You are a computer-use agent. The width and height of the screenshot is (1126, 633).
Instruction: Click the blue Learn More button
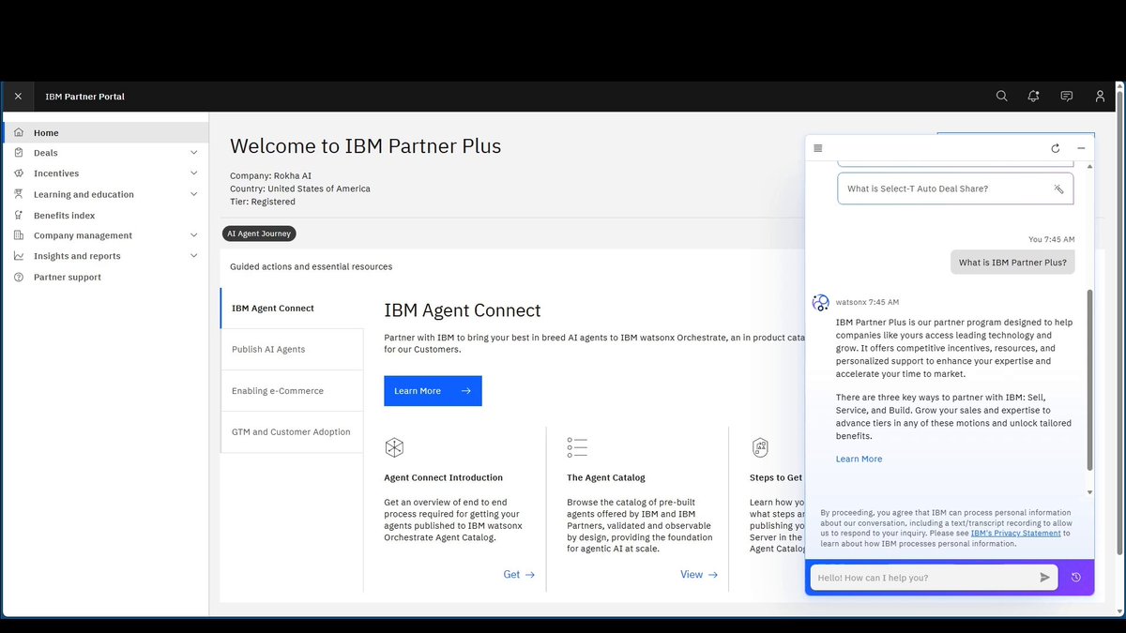click(433, 391)
